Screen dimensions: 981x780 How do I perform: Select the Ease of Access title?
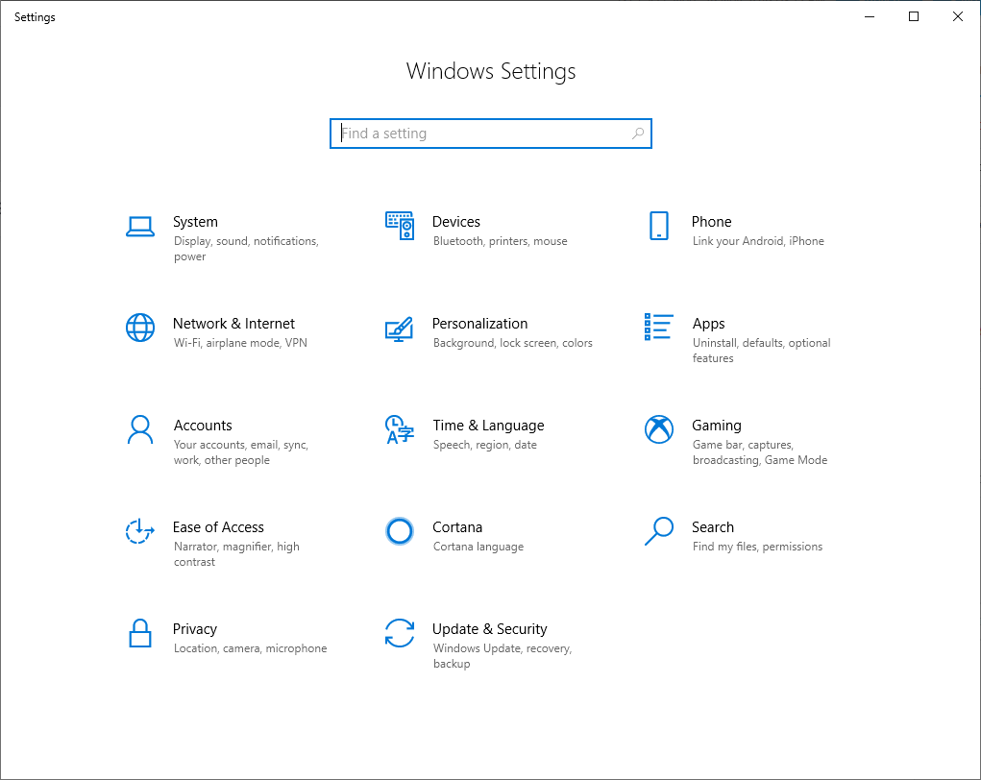pos(218,527)
